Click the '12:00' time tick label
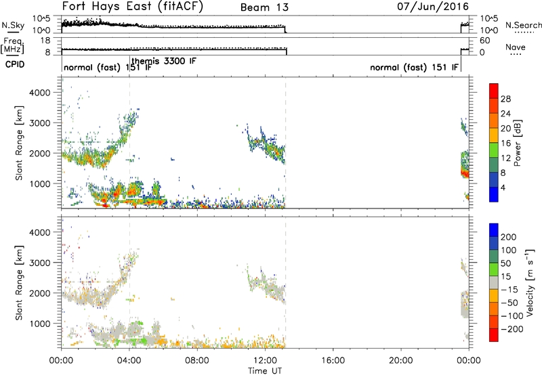Image resolution: width=542 pixels, height=375 pixels. tap(265, 361)
